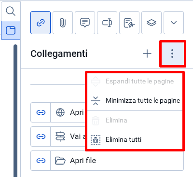Open the Signatures panel tab
Viewport: 193px width, 177px height.
[129, 23]
